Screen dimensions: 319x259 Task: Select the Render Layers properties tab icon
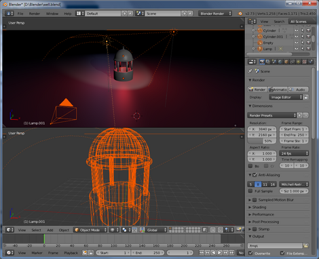click(x=268, y=62)
